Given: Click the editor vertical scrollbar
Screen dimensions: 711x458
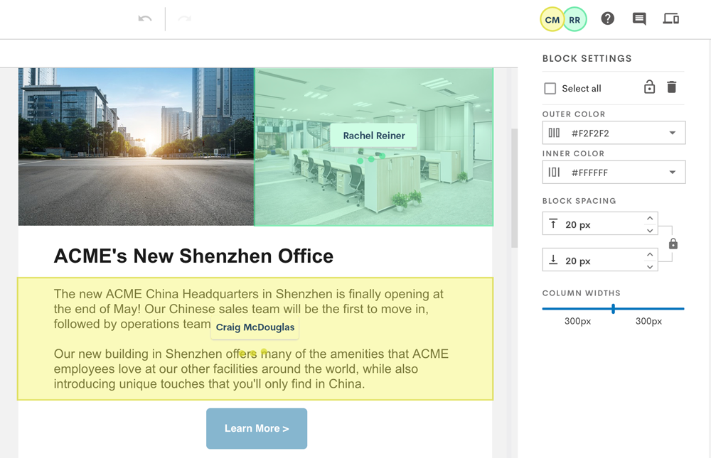Looking at the screenshot, I should pos(514,188).
